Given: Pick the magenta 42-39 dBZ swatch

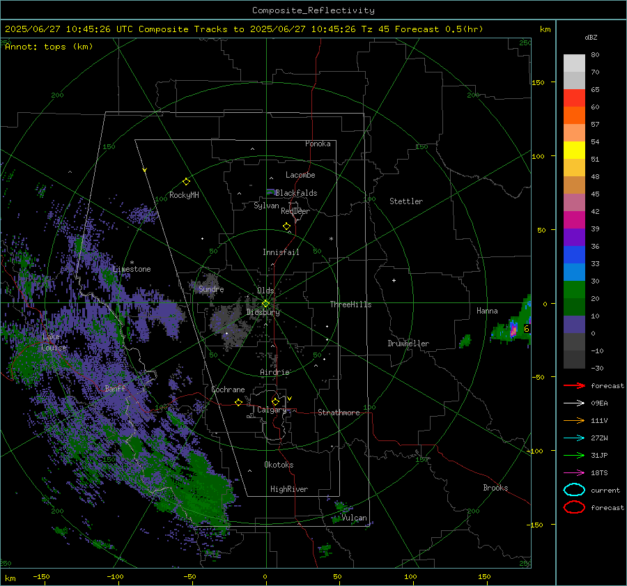Looking at the screenshot, I should (x=574, y=220).
